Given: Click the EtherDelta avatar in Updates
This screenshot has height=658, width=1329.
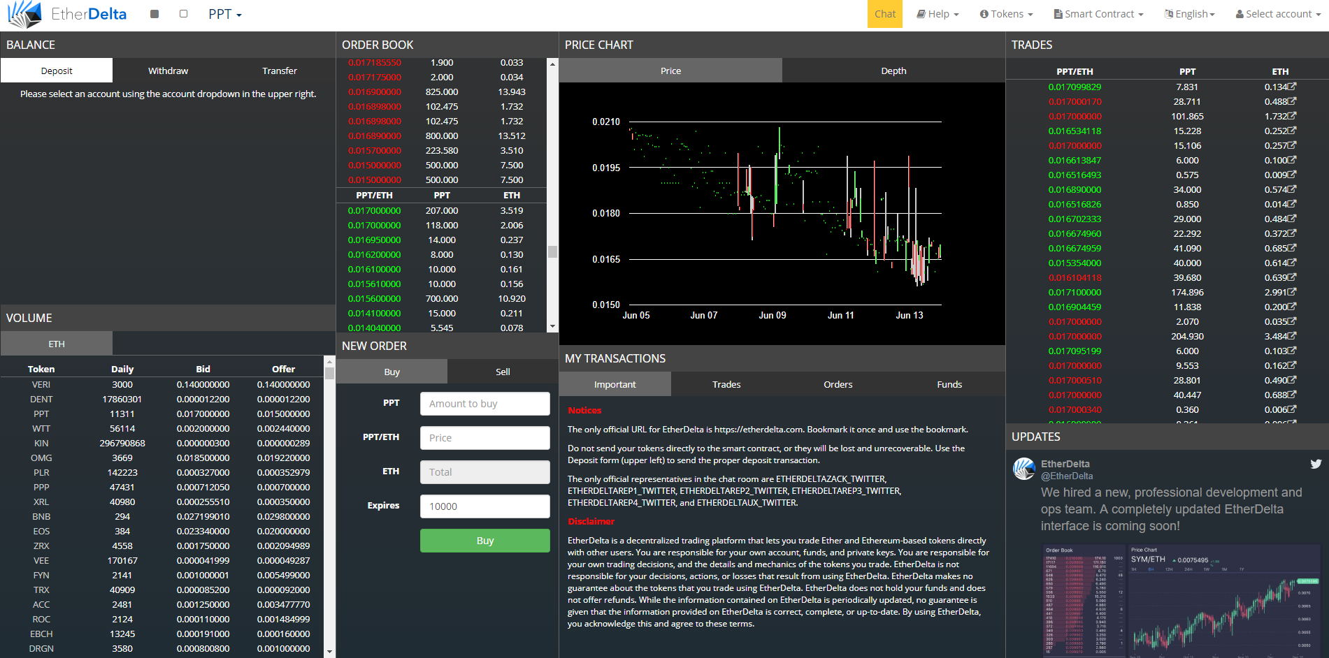Looking at the screenshot, I should 1024,469.
